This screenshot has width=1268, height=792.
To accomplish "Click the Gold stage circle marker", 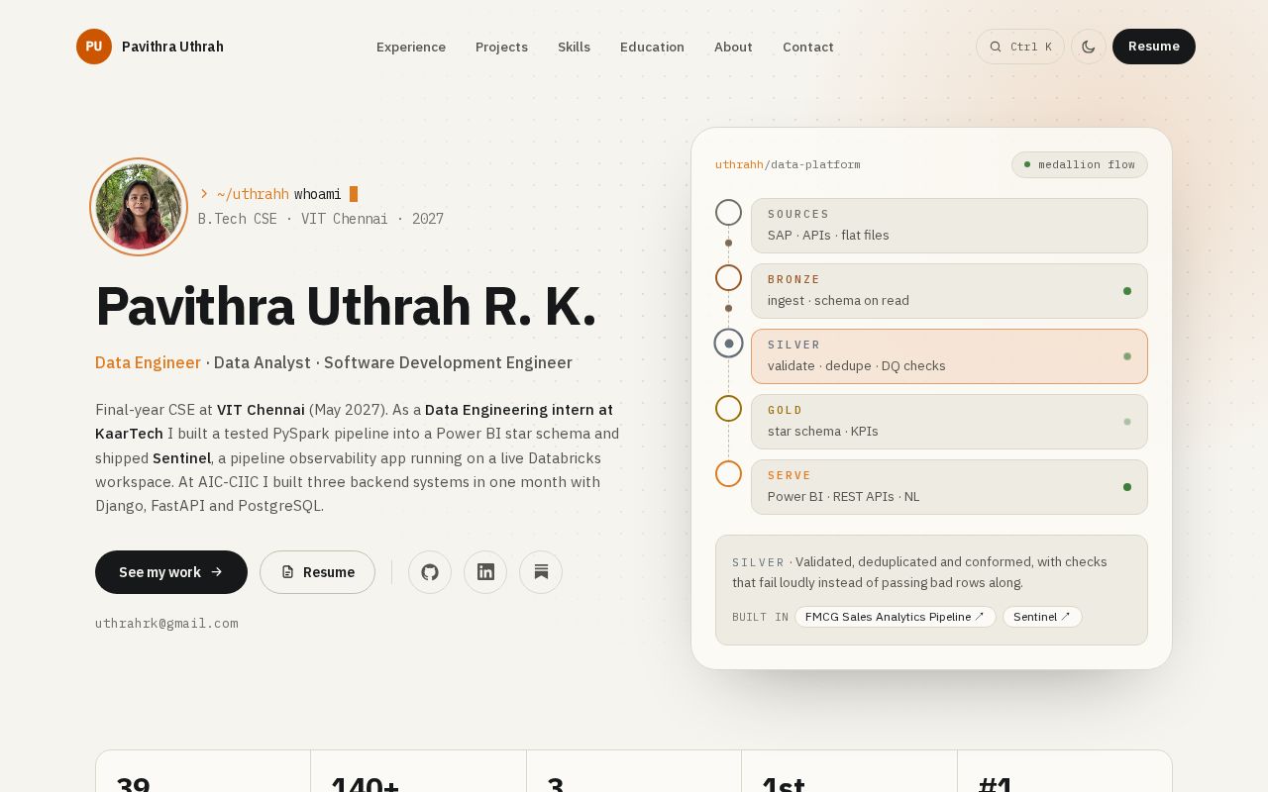I will [x=728, y=408].
